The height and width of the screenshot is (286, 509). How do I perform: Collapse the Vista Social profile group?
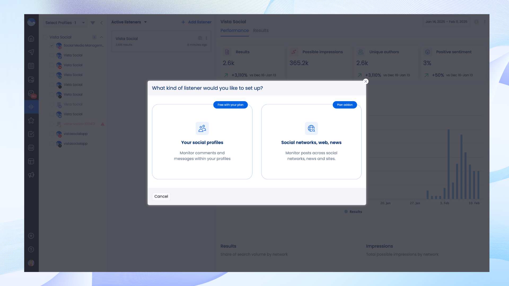(101, 37)
